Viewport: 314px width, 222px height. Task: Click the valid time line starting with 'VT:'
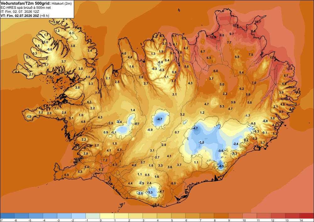coord(24,16)
